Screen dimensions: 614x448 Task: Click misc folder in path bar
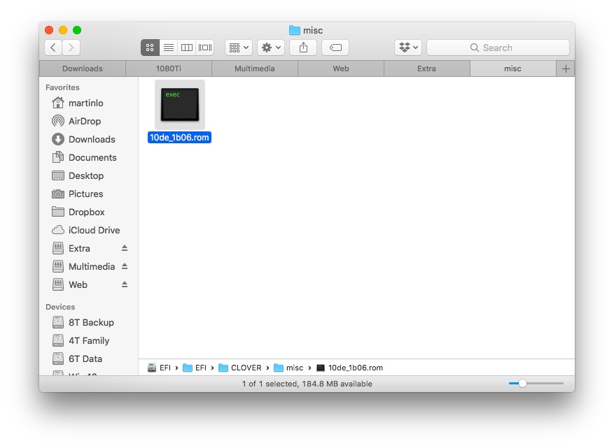288,368
